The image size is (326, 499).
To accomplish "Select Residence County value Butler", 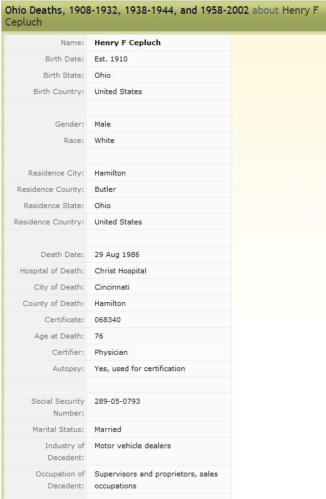I will coord(105,189).
